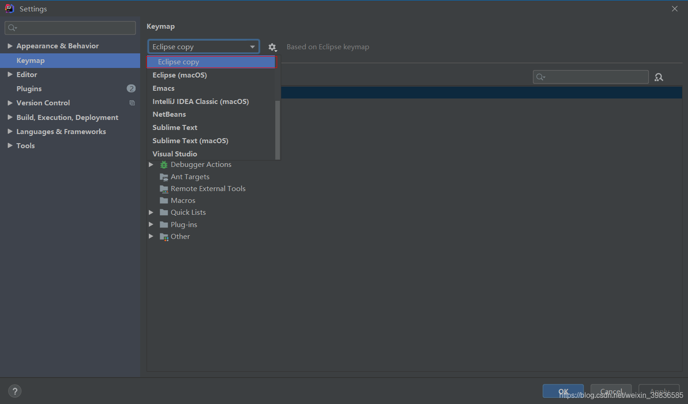The image size is (688, 404).
Task: Expand the Tools settings group
Action: click(x=10, y=145)
